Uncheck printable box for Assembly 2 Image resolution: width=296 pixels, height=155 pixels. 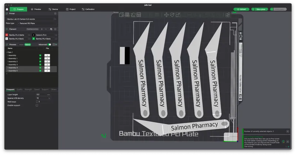pyautogui.click(x=40, y=62)
